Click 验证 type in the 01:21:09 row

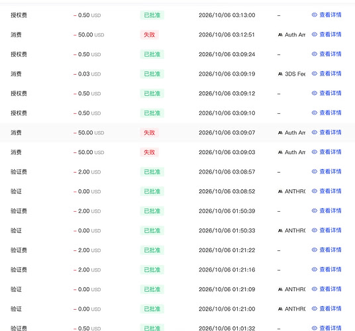(x=16, y=289)
